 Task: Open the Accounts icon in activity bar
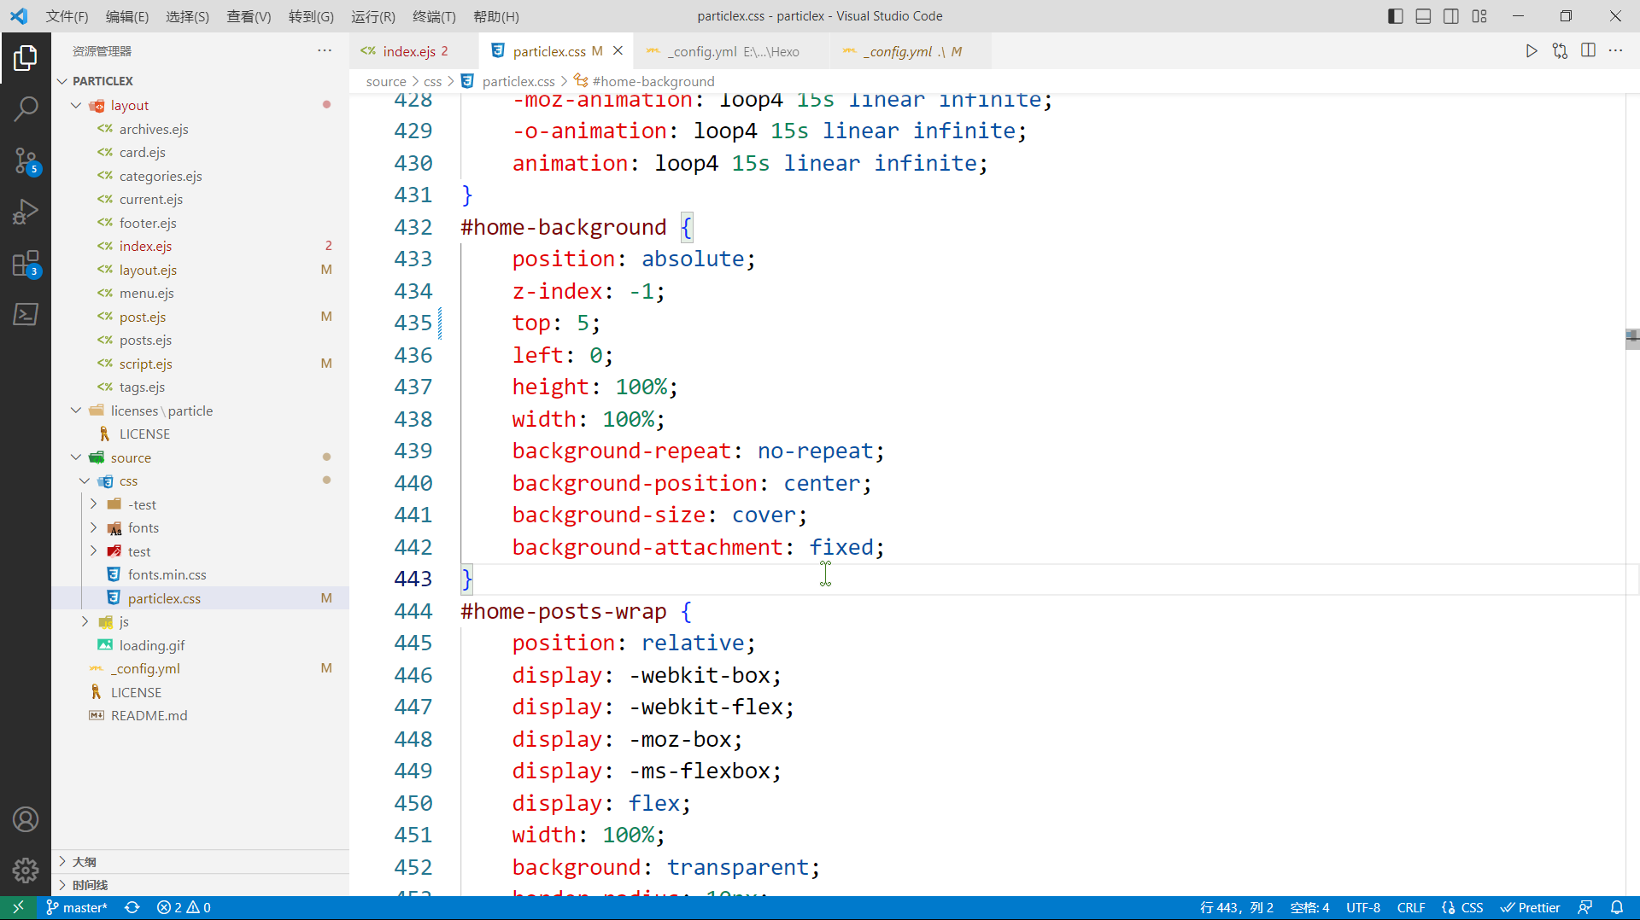pos(26,819)
